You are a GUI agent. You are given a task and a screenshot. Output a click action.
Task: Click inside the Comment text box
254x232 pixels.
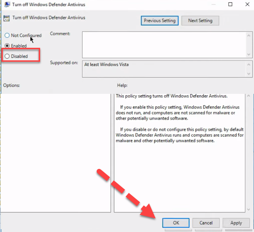(164, 45)
